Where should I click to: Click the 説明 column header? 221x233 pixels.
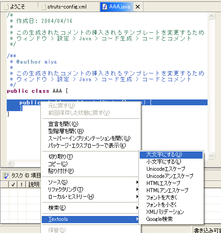(34, 185)
